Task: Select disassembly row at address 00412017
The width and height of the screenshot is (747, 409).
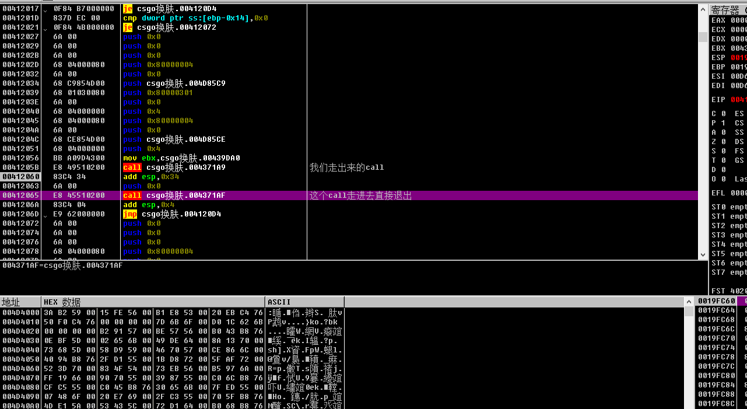Action: pyautogui.click(x=349, y=9)
